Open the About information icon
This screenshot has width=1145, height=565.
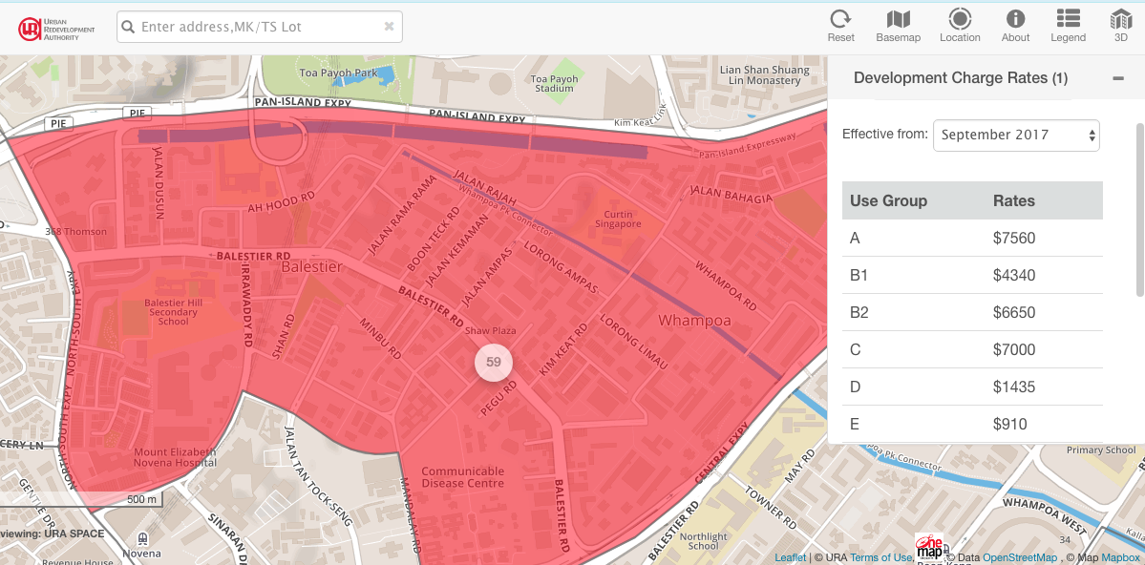[x=1015, y=26]
